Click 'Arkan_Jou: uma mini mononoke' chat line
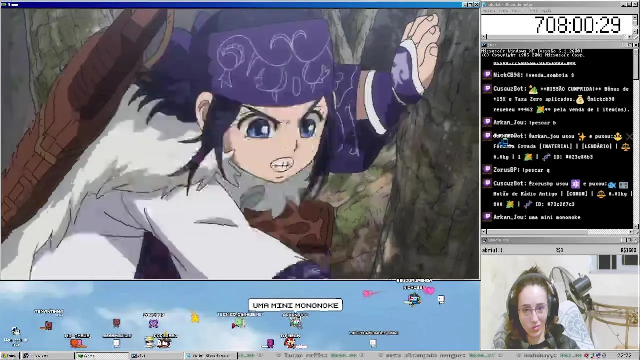640x360 pixels. click(x=537, y=217)
